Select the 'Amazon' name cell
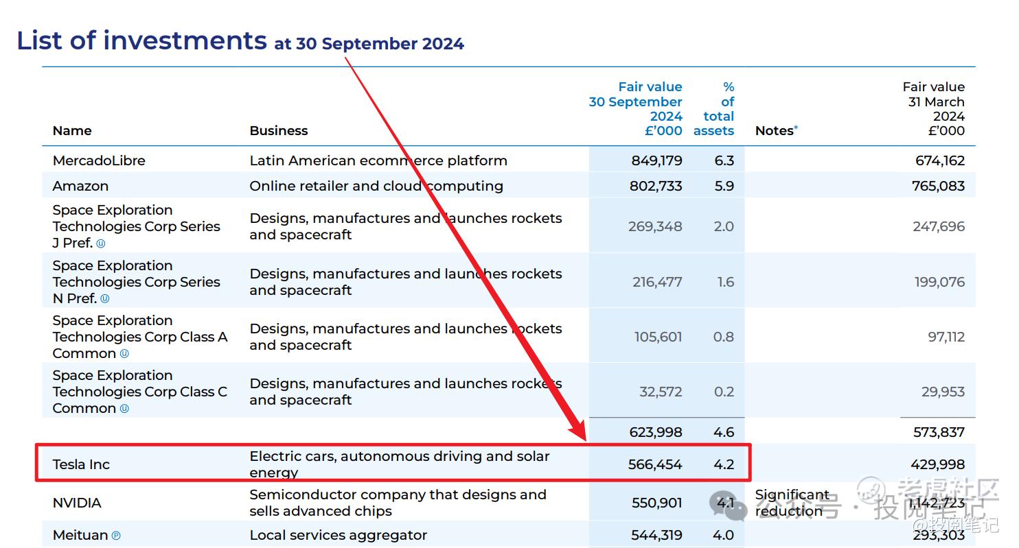1019x548 pixels. click(x=80, y=186)
